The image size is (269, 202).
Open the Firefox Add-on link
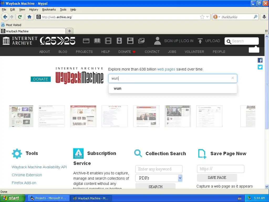[24, 183]
